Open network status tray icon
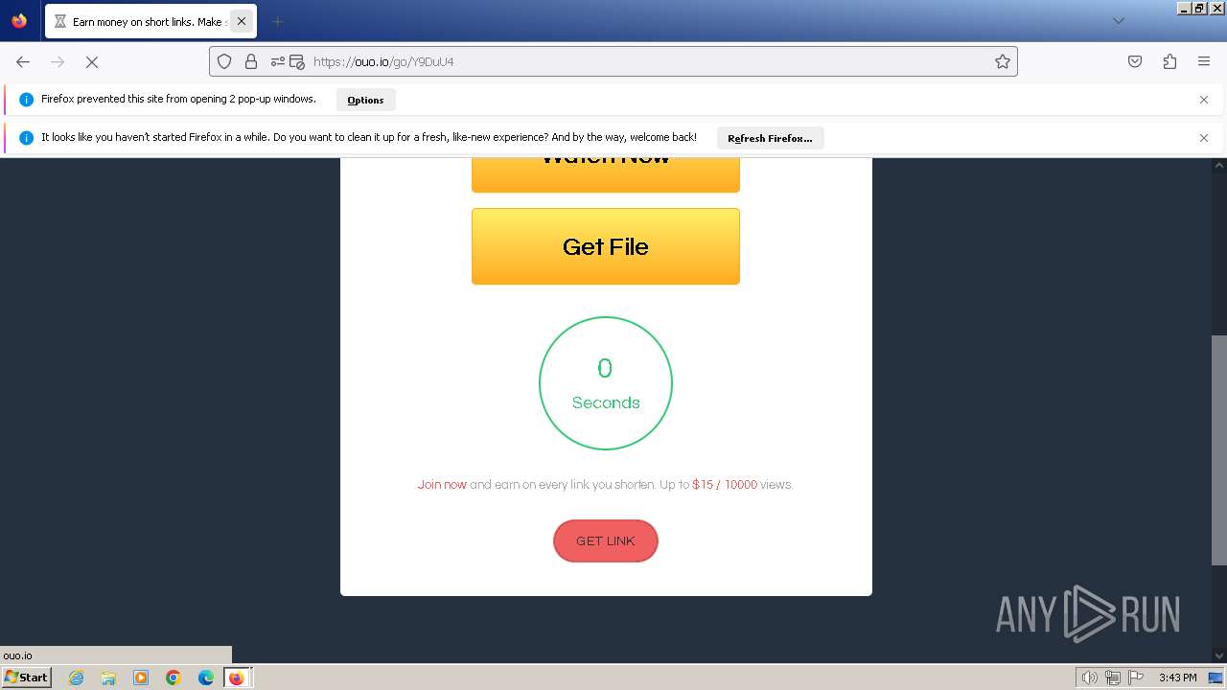The width and height of the screenshot is (1227, 690). coord(1113,678)
